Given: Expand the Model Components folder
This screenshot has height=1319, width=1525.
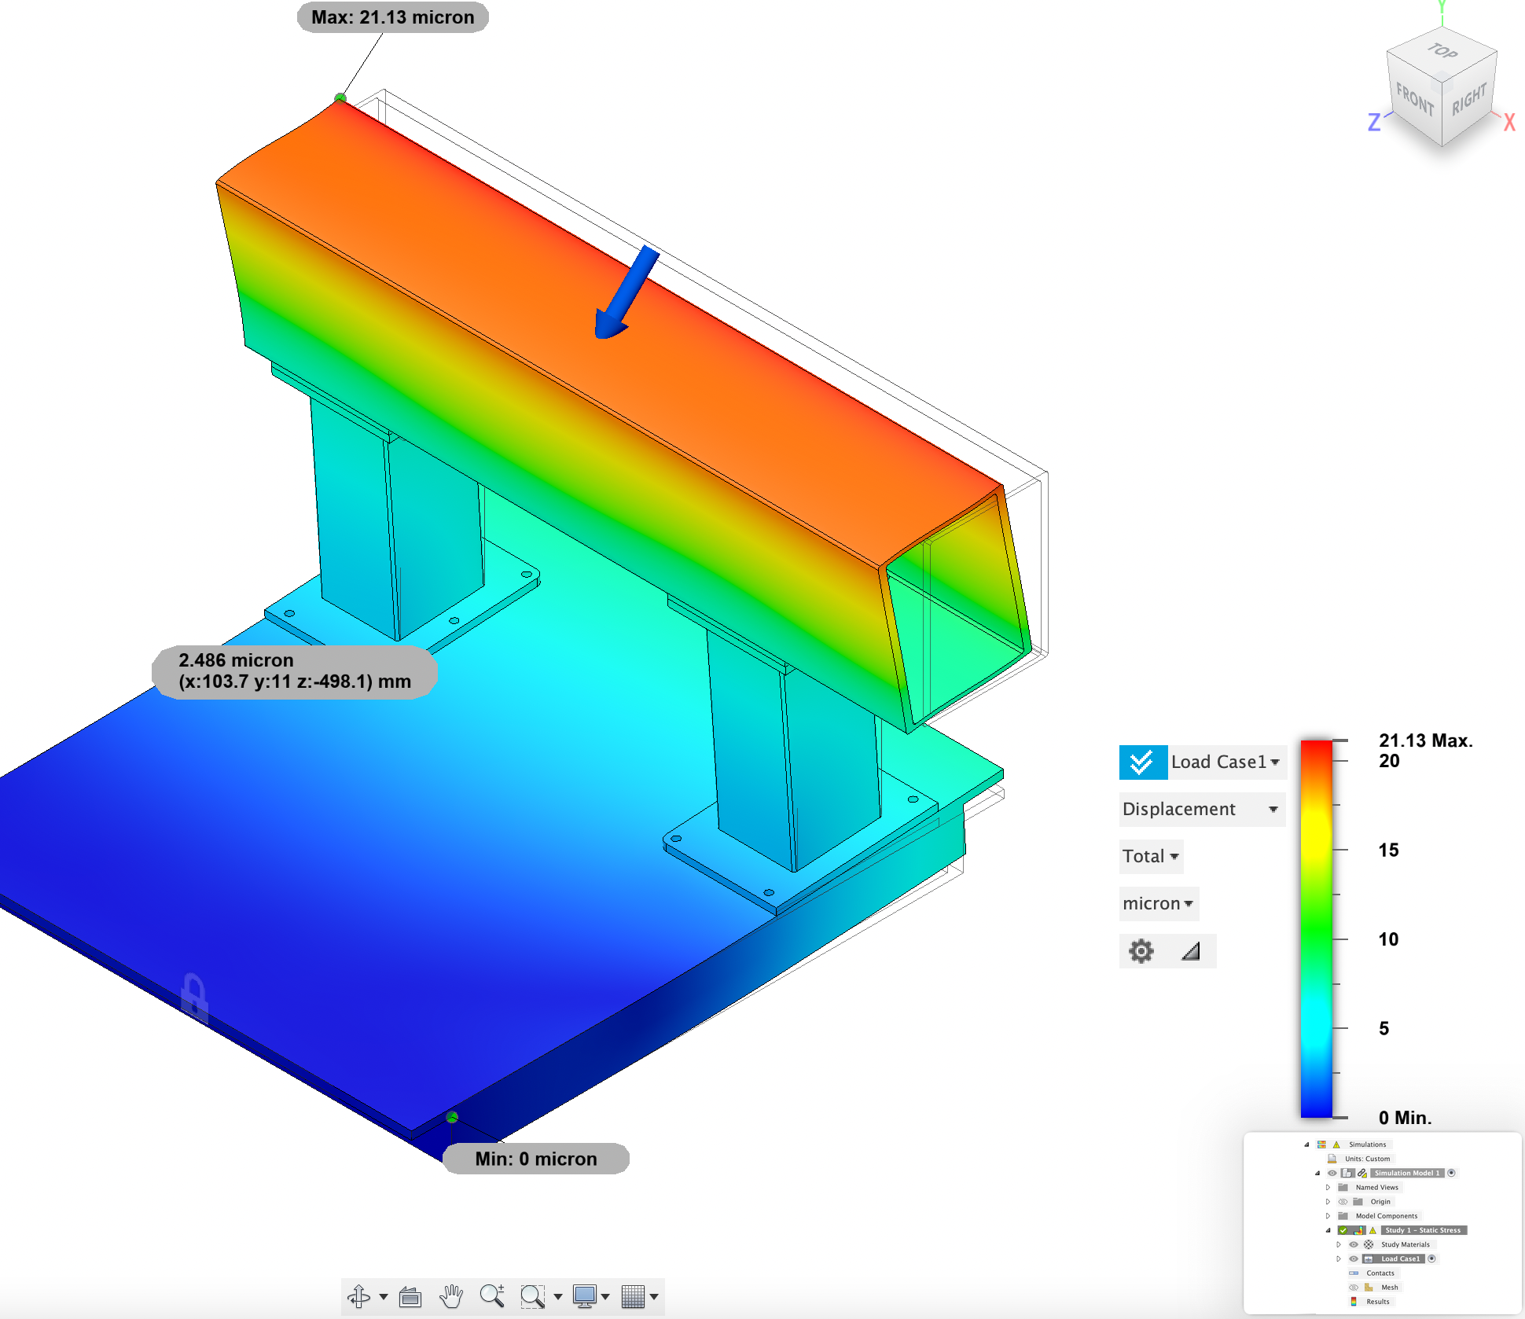Looking at the screenshot, I should pos(1328,1216).
